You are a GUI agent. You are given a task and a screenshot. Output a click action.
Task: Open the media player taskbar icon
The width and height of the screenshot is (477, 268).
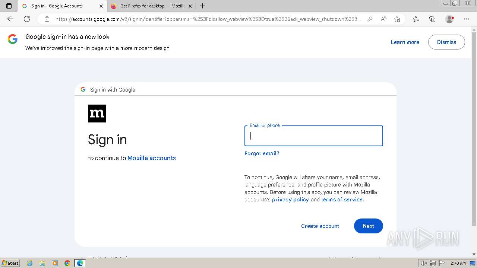pos(55,263)
